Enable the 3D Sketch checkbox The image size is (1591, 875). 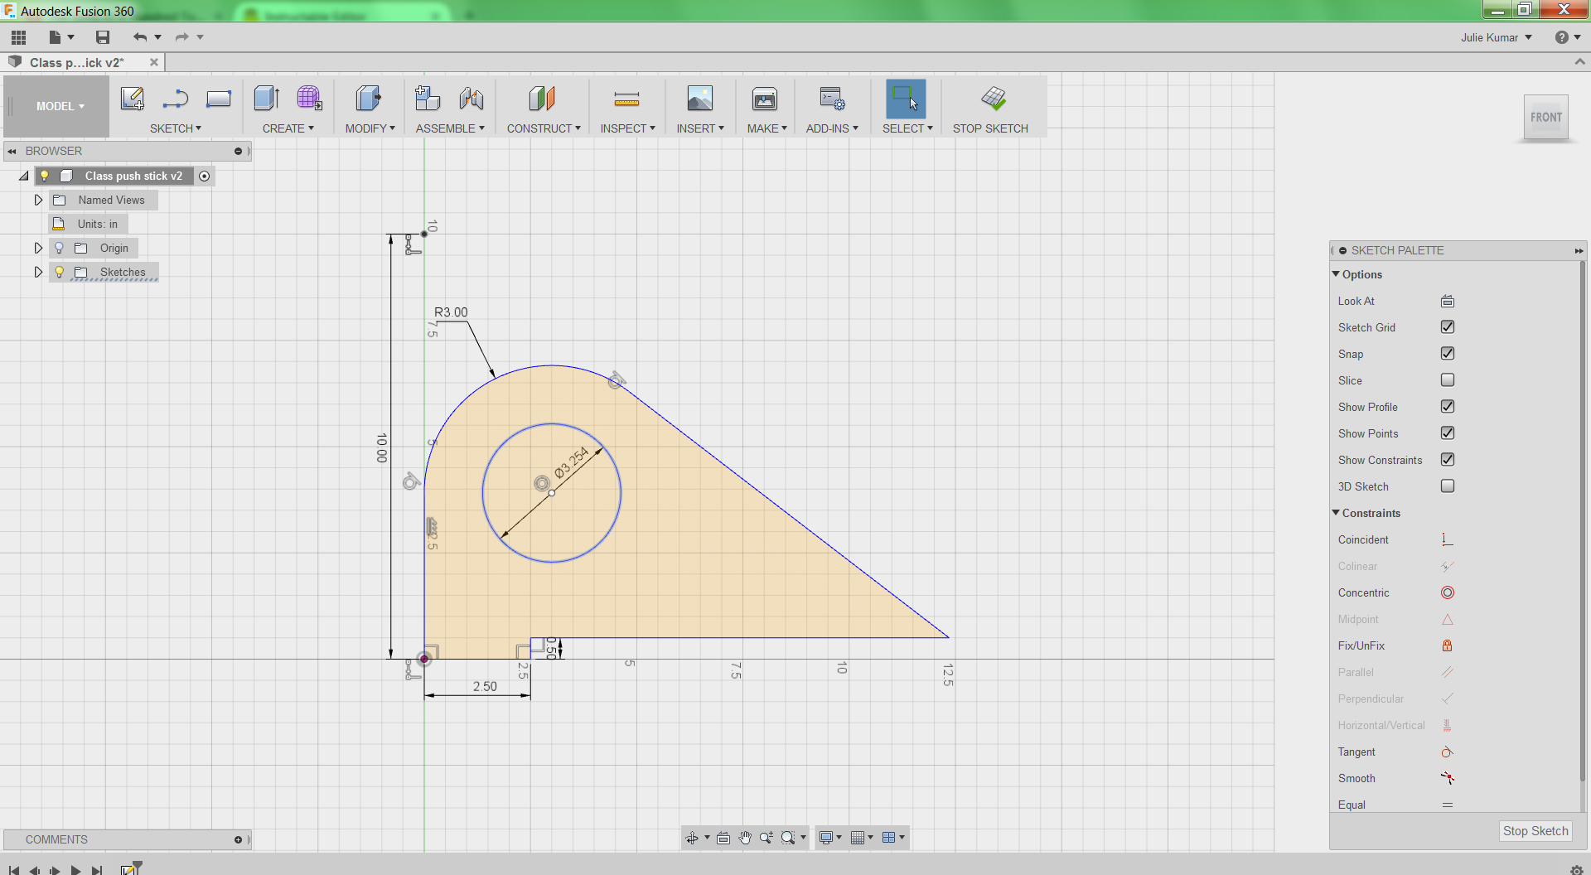pyautogui.click(x=1448, y=486)
